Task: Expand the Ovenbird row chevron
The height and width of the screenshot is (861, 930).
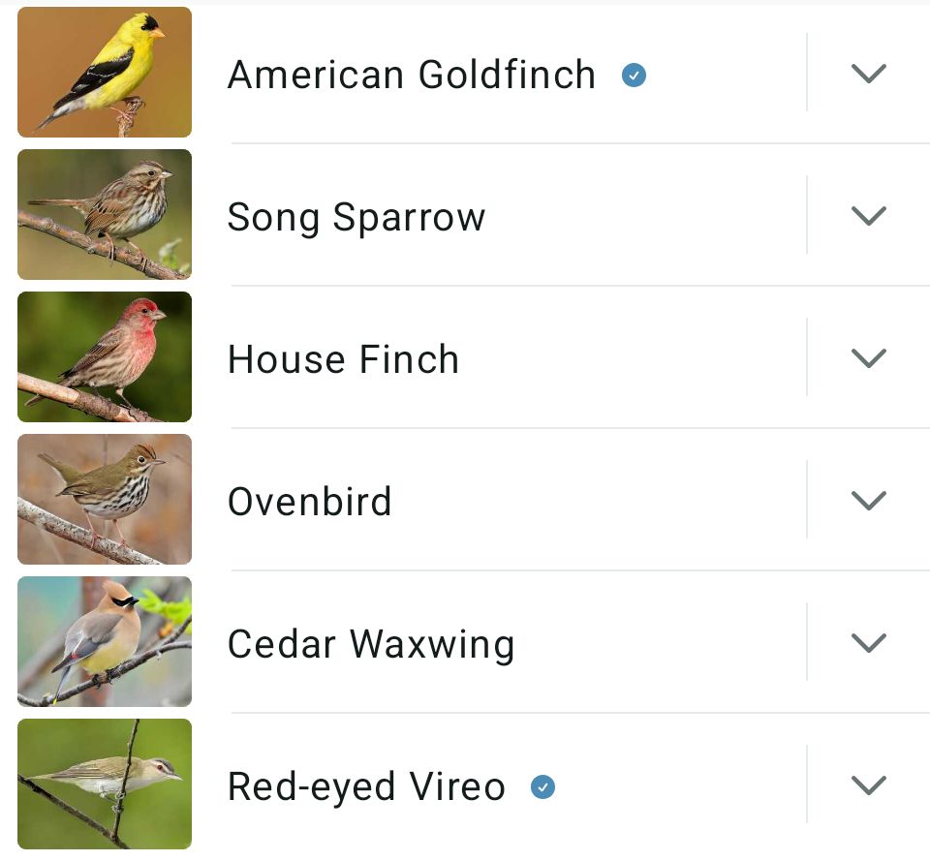Action: 868,501
